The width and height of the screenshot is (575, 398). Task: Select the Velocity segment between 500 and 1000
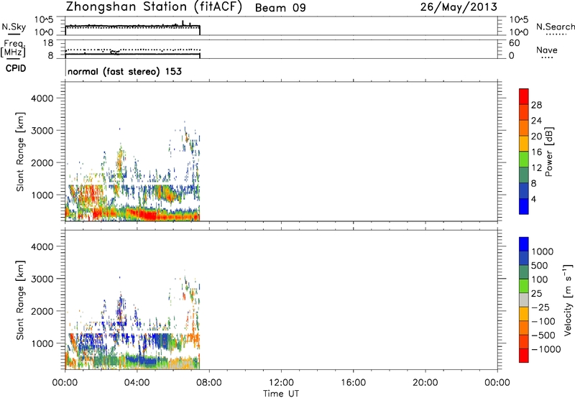click(524, 258)
